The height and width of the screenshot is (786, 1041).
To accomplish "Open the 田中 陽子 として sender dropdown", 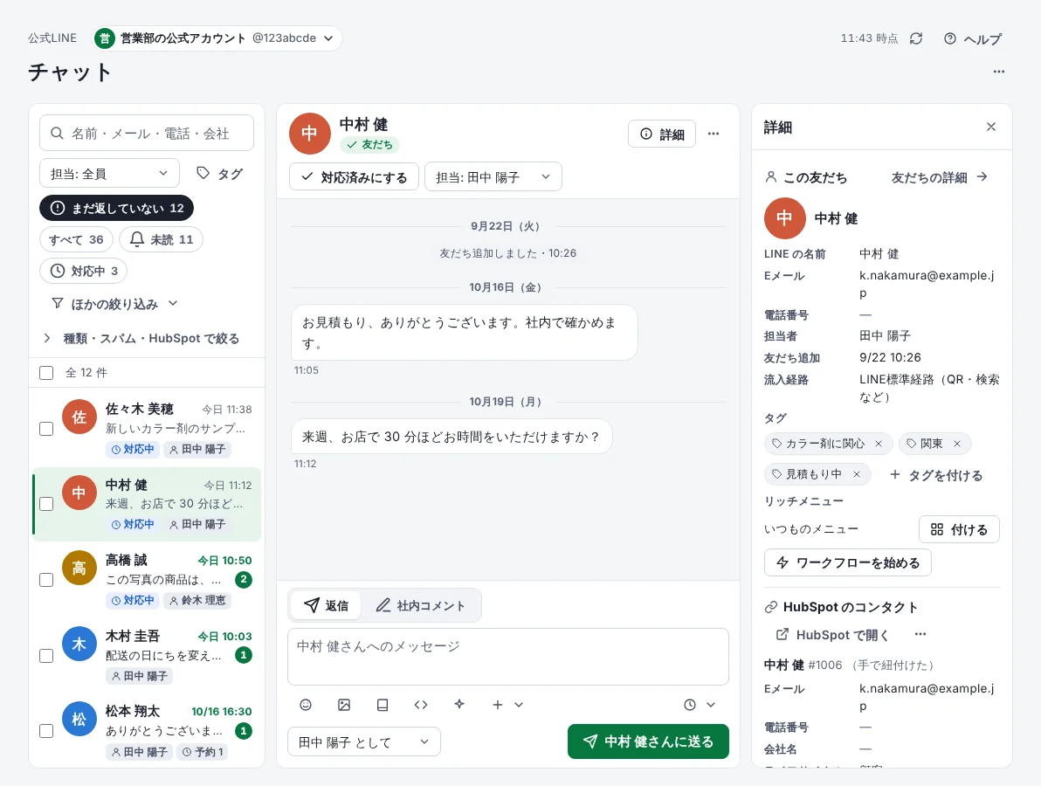I will tap(364, 742).
